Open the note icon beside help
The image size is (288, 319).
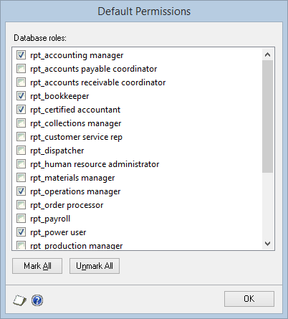point(19,300)
